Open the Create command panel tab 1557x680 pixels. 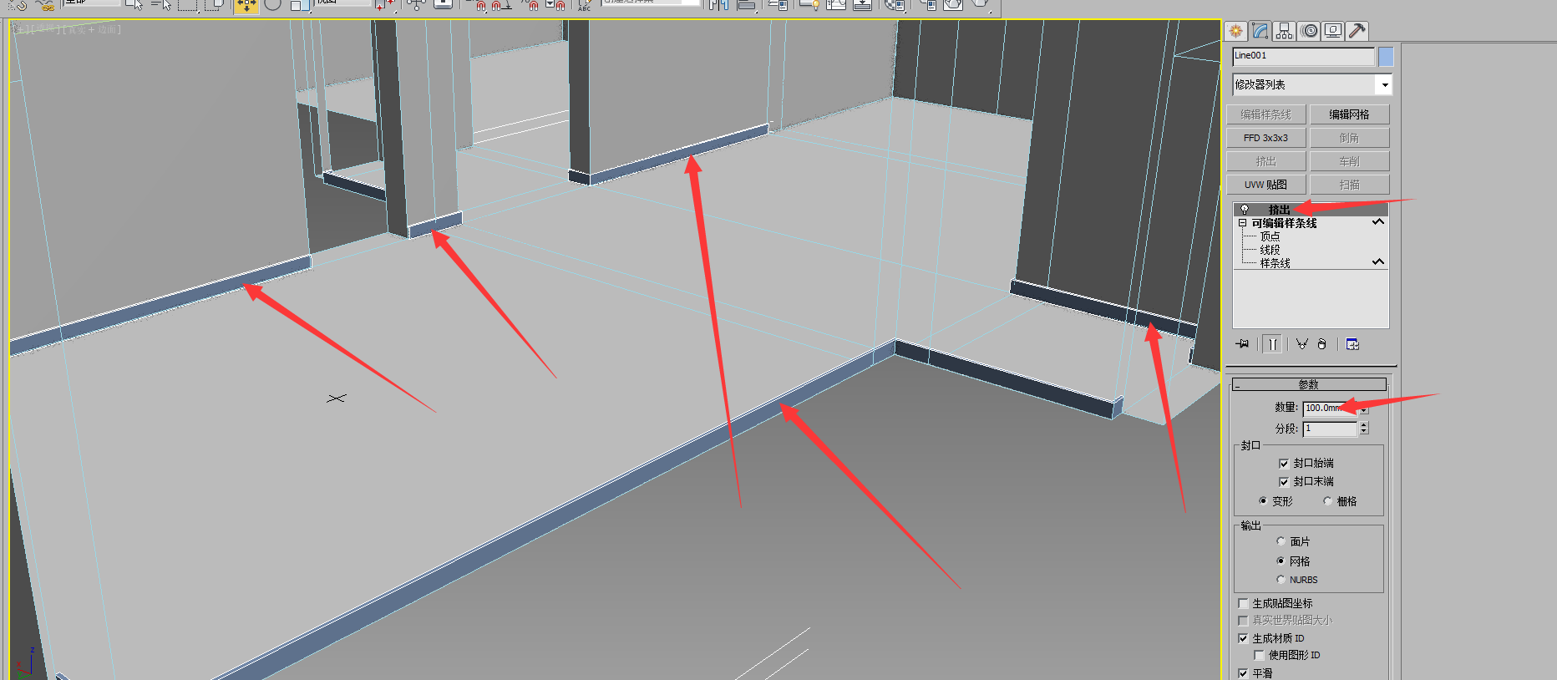(1236, 31)
